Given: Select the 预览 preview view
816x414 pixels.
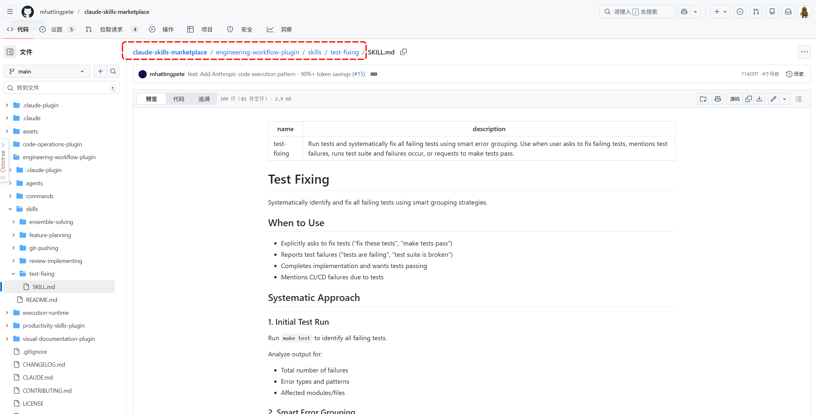Looking at the screenshot, I should tap(151, 99).
